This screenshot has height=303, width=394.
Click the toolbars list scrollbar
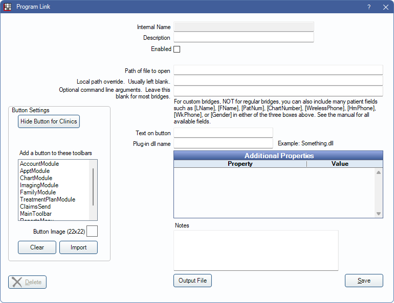[93, 186]
